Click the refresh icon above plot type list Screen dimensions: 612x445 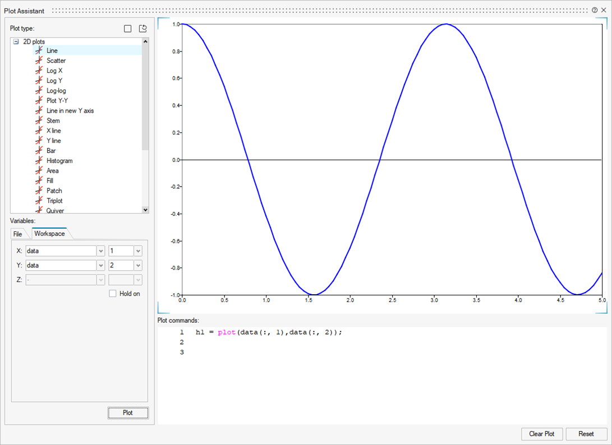pyautogui.click(x=143, y=29)
